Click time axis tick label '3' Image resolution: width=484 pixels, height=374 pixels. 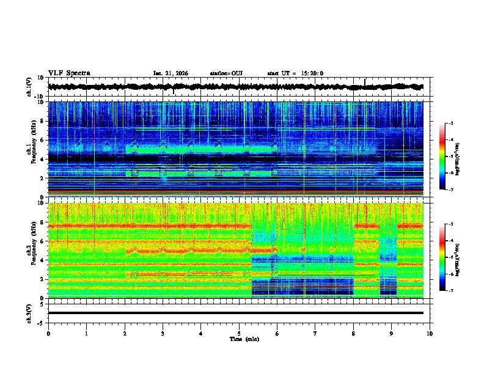(x=163, y=334)
